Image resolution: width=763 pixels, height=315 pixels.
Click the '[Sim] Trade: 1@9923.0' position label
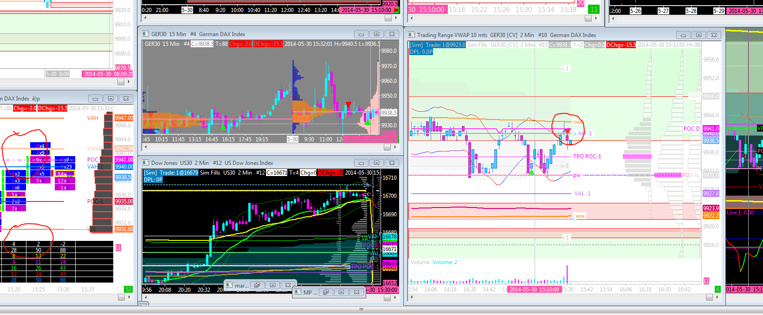point(438,45)
